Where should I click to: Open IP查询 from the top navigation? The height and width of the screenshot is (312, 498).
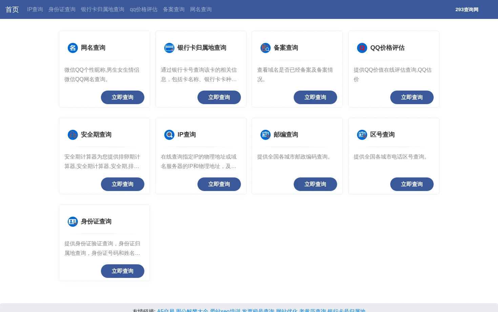coord(35,9)
